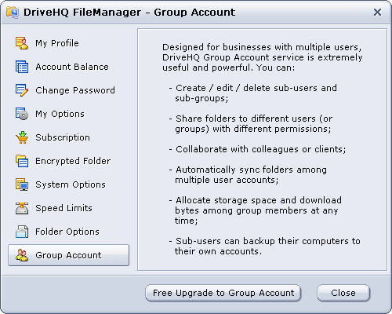Screen dimensions: 392x314
Task: Click the My Options gear icon
Action: pos(22,114)
